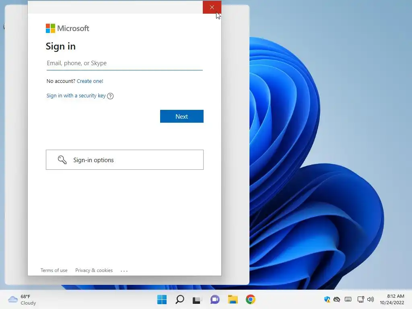
Task: Show more footer options ellipsis
Action: coord(124,271)
